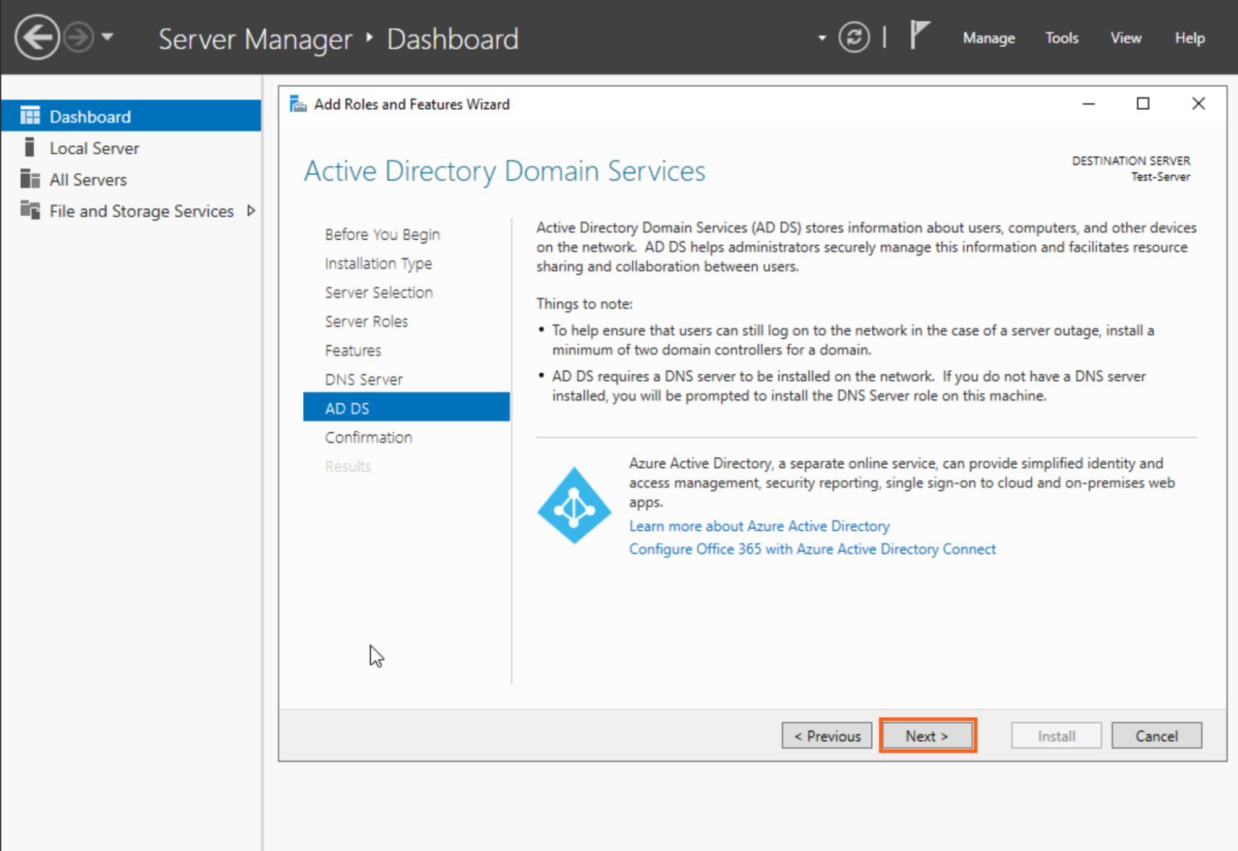This screenshot has height=851, width=1238.
Task: Expand File and Storage Services
Action: point(251,210)
